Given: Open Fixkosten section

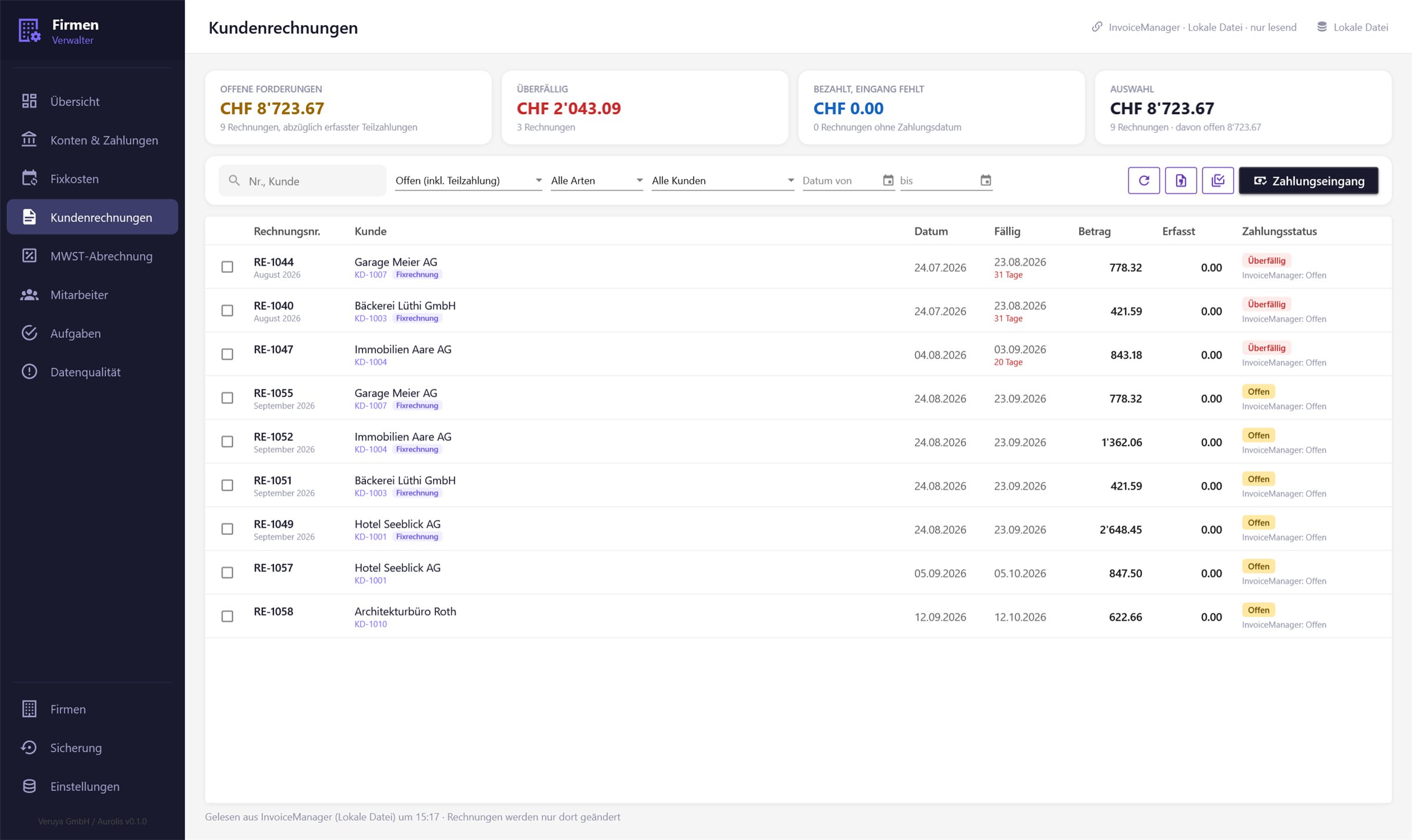Looking at the screenshot, I should 92,179.
